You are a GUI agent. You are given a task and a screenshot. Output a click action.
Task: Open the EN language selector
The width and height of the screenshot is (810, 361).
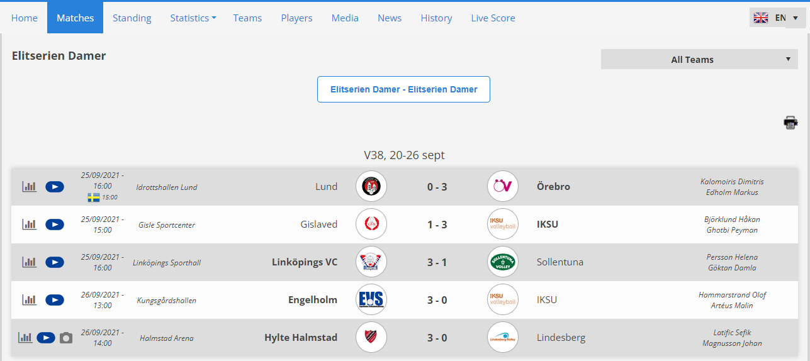(777, 18)
